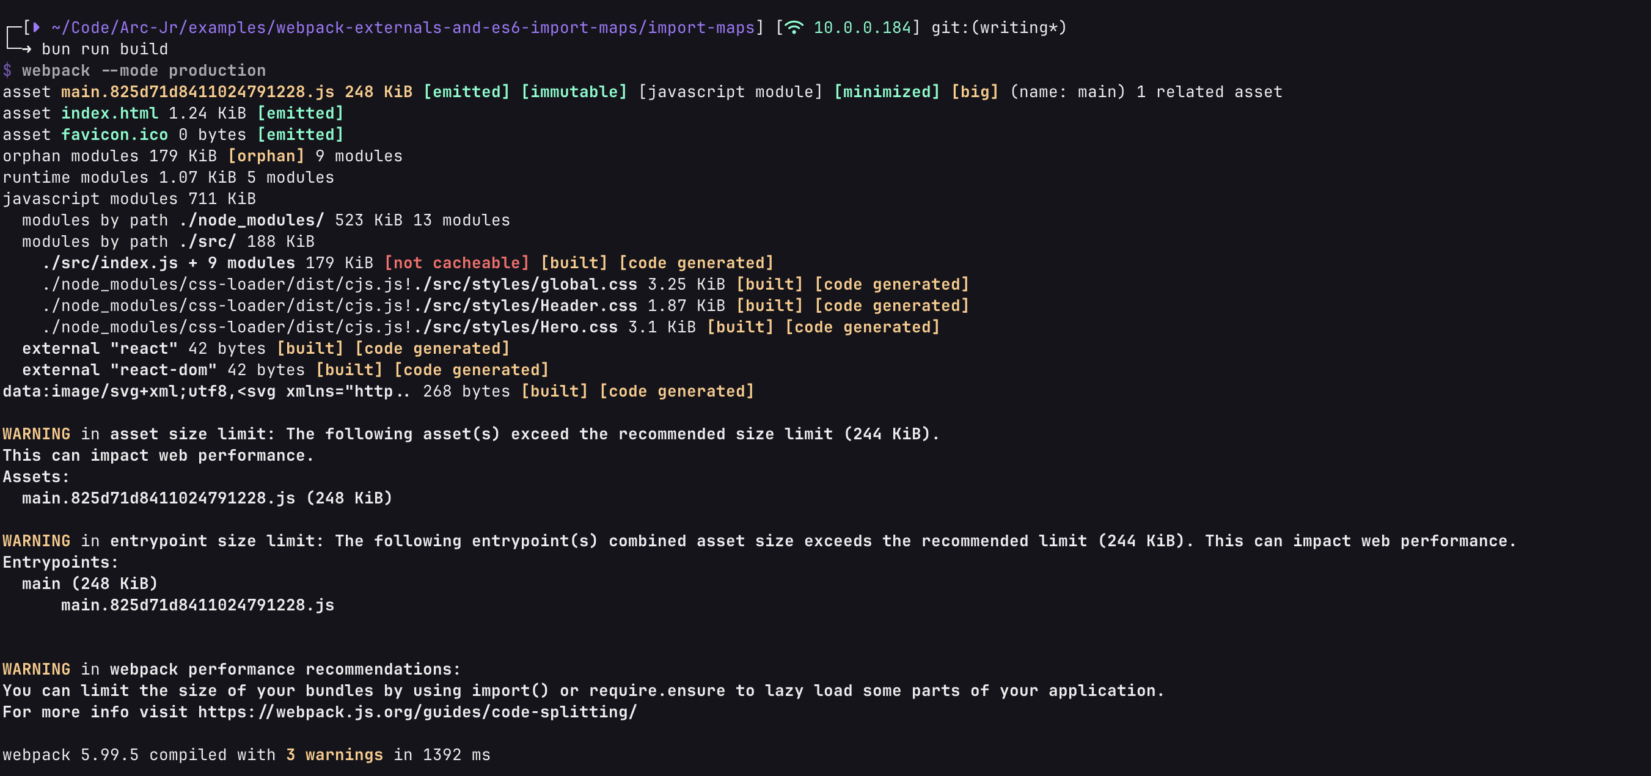The height and width of the screenshot is (776, 1651).
Task: Click the favicon.ico asset name
Action: (x=114, y=134)
